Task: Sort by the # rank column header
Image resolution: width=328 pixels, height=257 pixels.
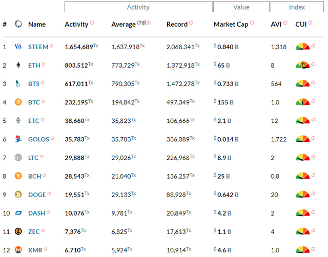Action: point(5,24)
